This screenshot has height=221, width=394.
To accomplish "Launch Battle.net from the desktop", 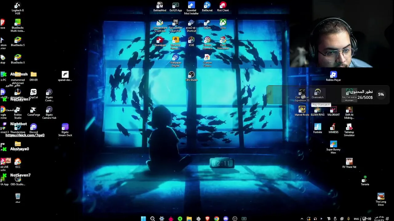I will point(207,7).
